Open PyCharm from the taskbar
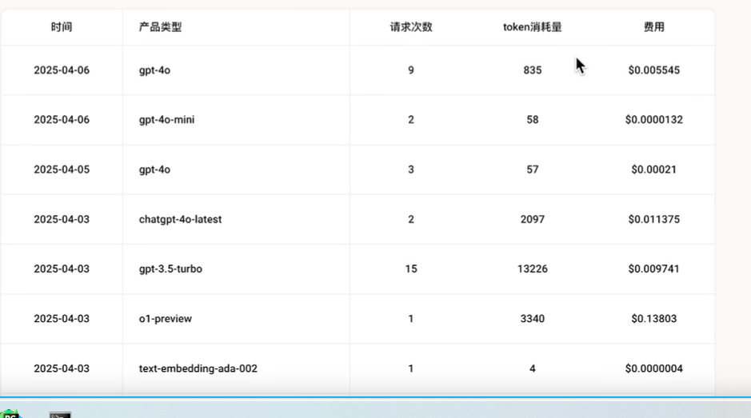This screenshot has width=751, height=418. (10, 414)
